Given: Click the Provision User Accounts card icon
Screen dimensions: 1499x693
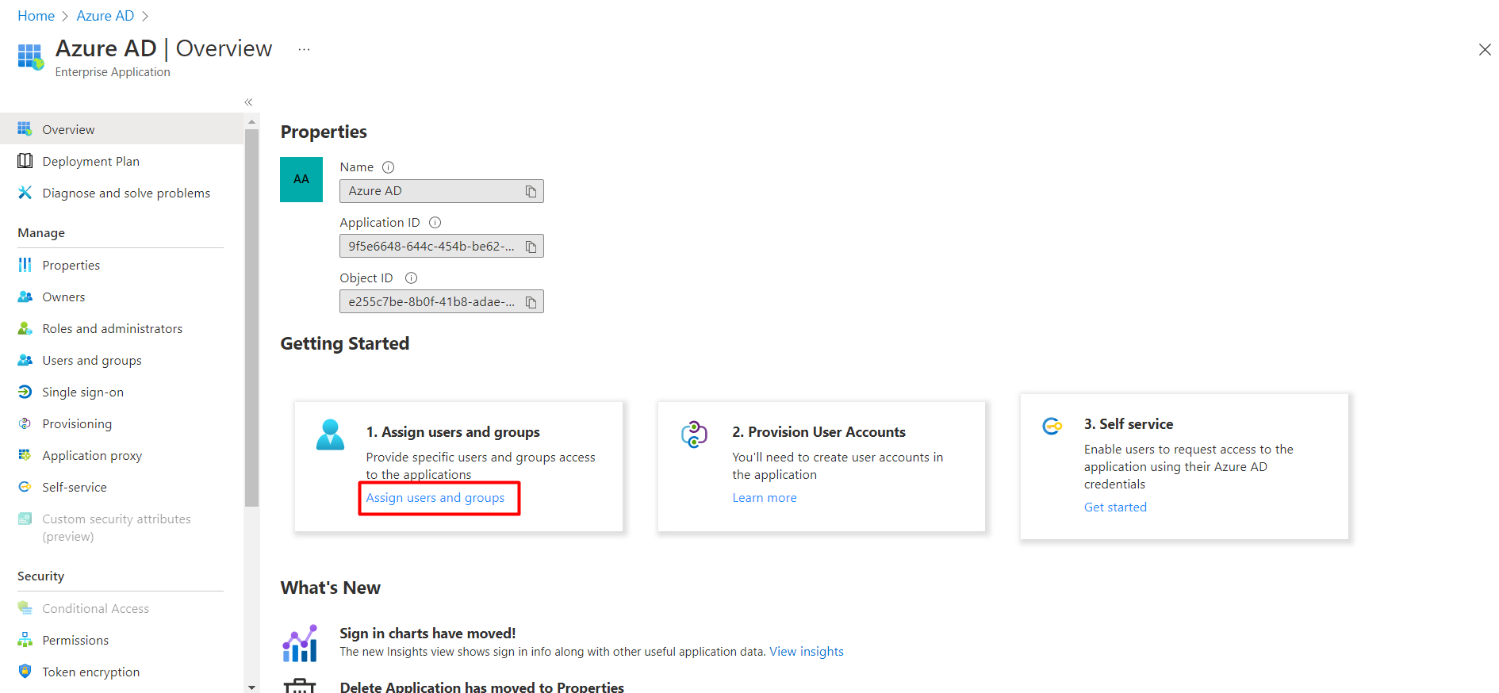Looking at the screenshot, I should click(694, 435).
